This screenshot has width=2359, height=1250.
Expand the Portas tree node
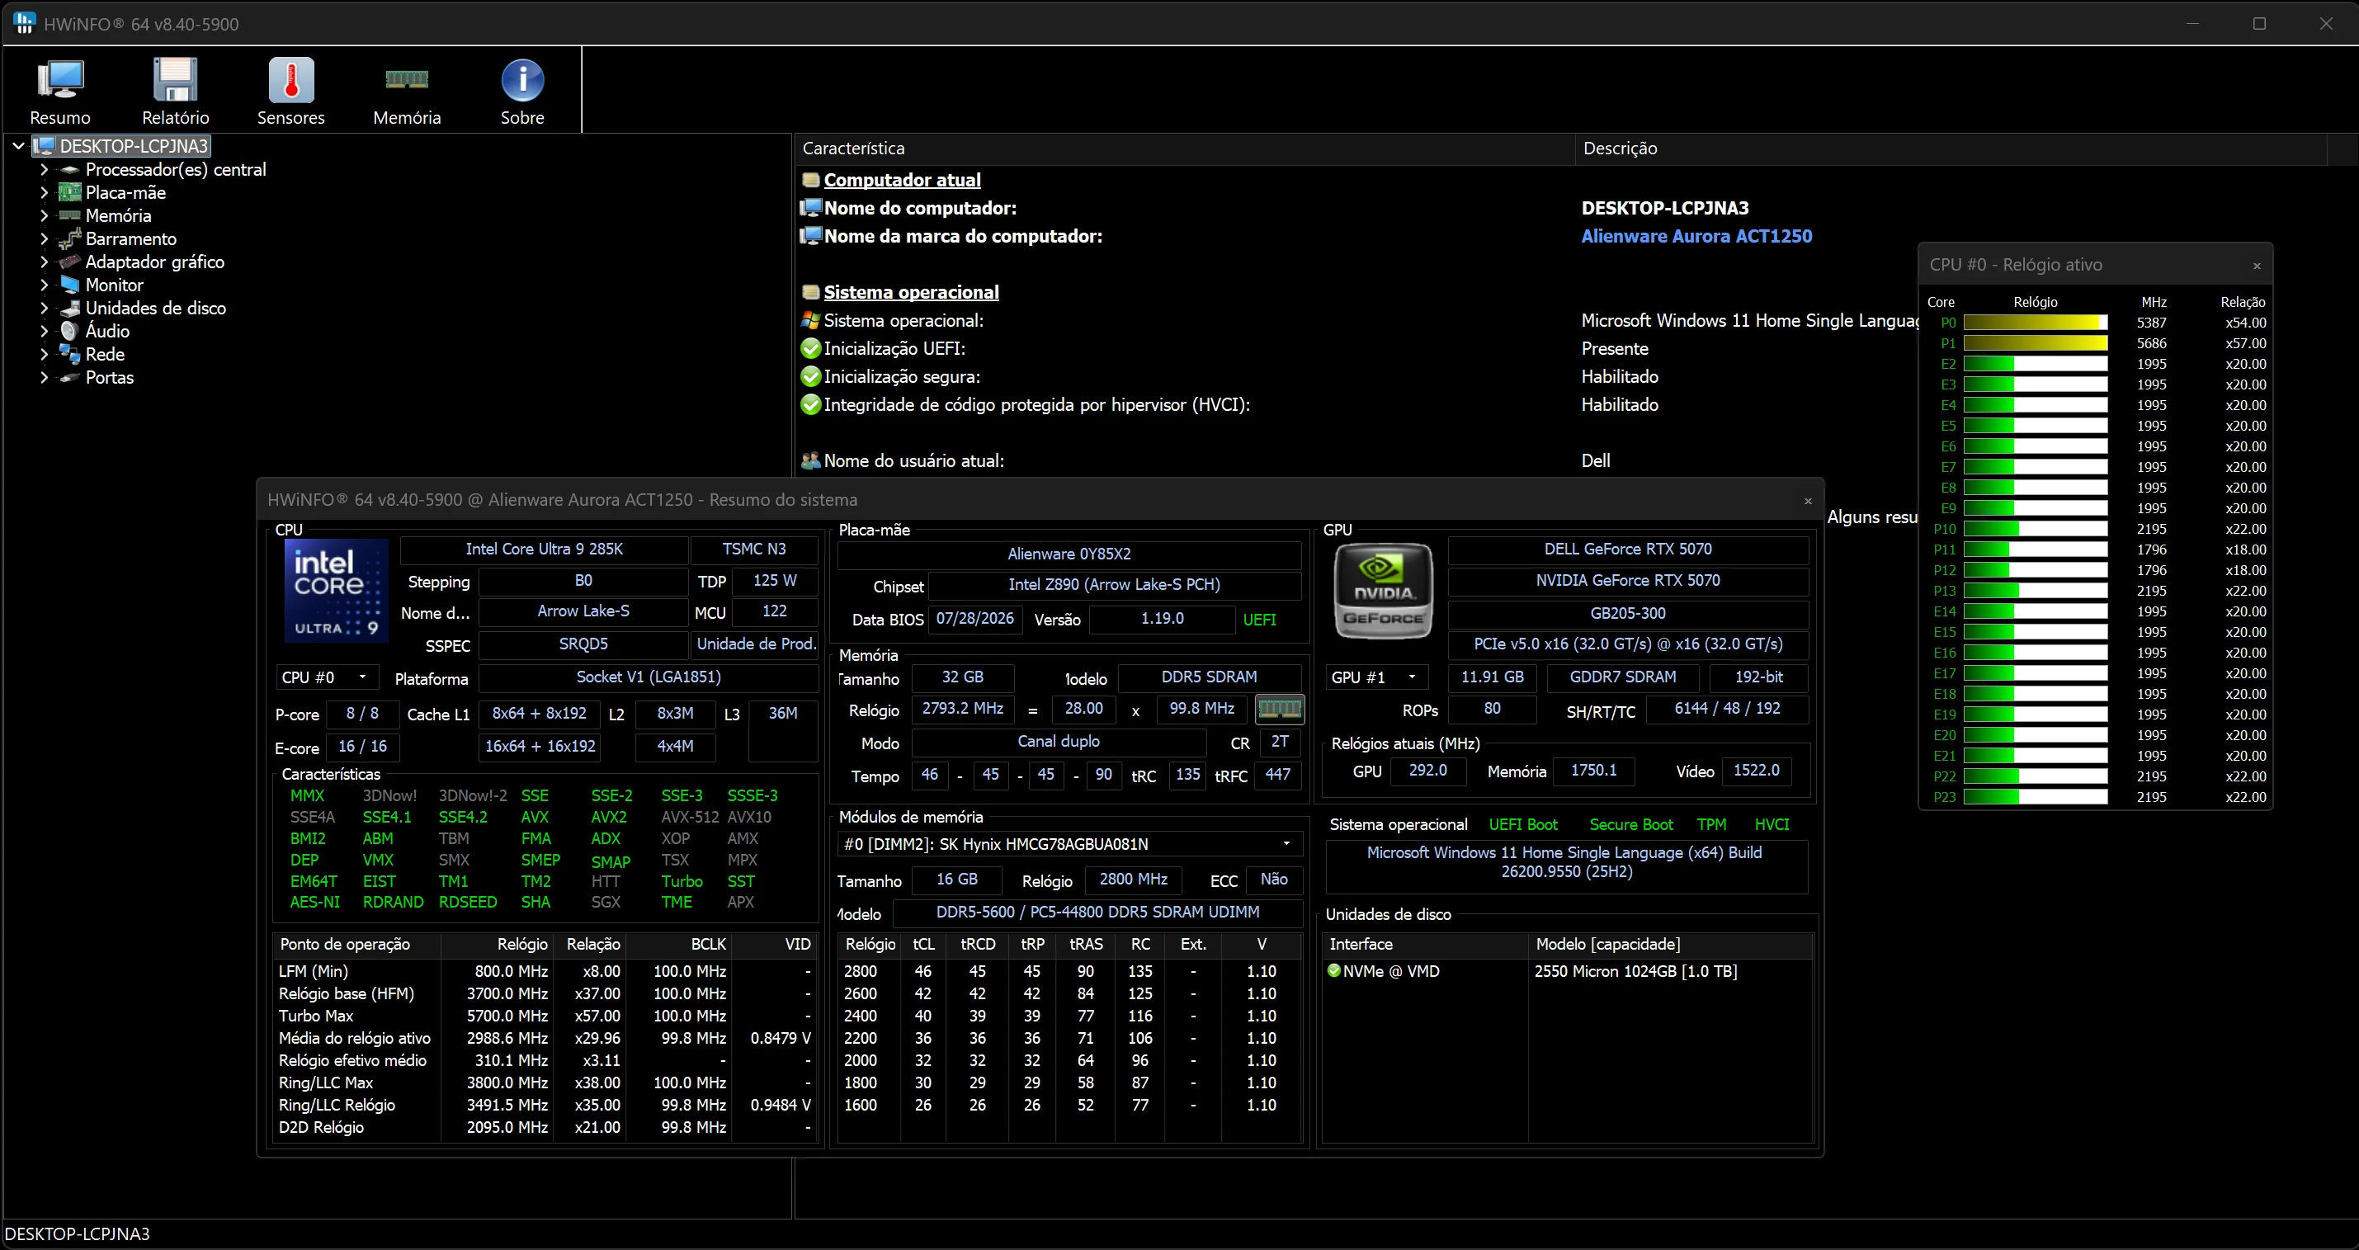tap(44, 377)
